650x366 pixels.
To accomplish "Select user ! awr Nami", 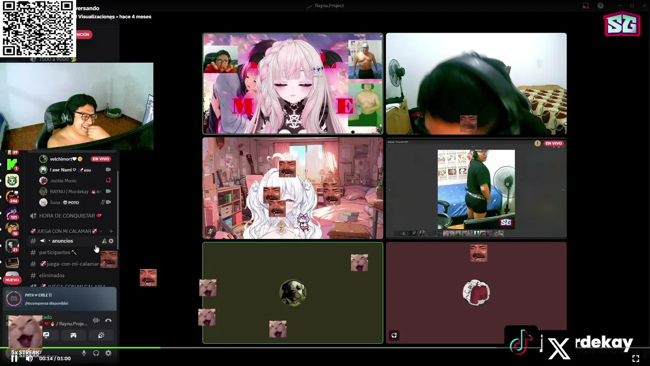I will click(x=65, y=170).
